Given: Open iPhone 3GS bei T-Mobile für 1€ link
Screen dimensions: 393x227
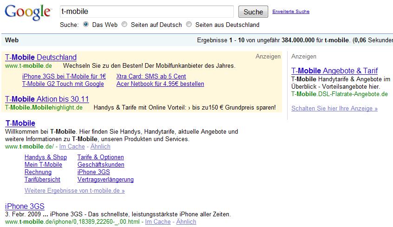Looking at the screenshot, I should pos(64,76).
